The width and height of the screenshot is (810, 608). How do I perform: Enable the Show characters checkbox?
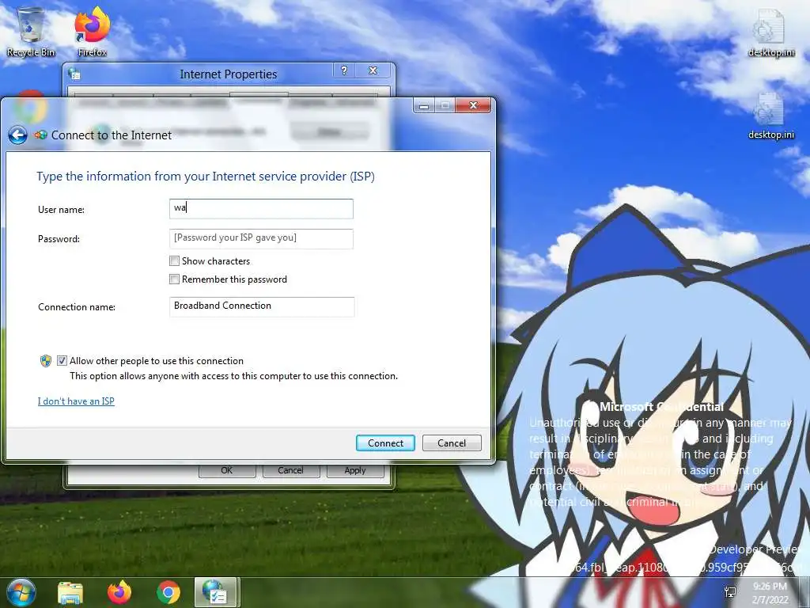click(x=175, y=261)
